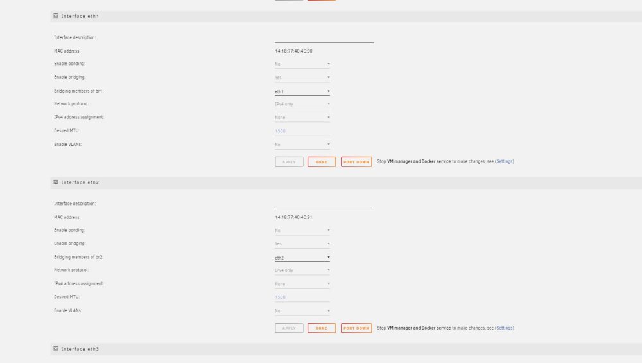Open eth2 Enable VLANs dropdown
642x363 pixels.
pos(302,311)
